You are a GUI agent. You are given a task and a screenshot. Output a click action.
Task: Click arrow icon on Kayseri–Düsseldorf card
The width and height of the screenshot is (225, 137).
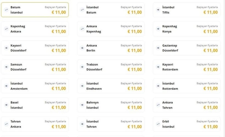click(x=6, y=48)
